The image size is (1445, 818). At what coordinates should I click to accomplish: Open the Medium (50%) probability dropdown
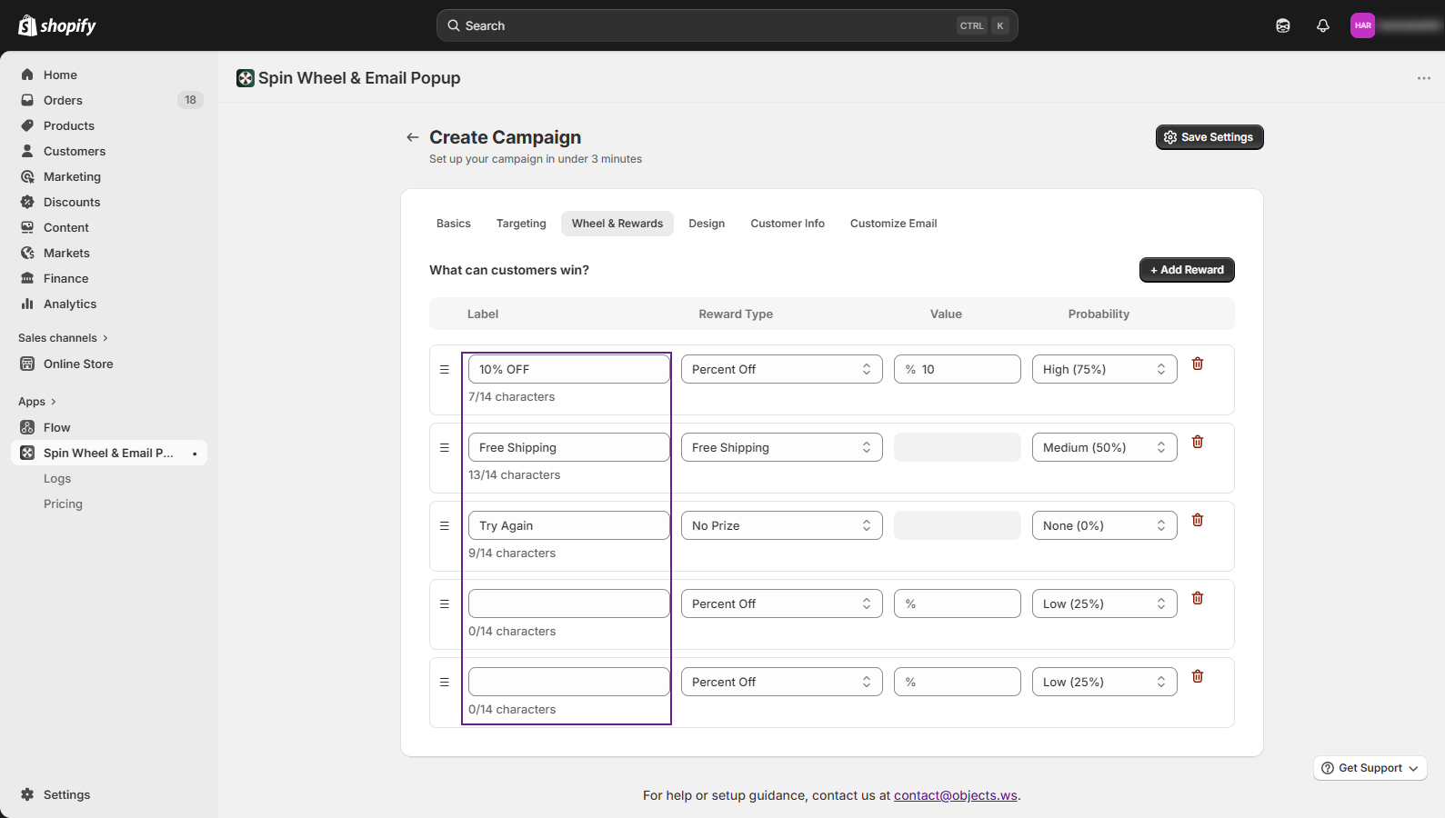[1105, 447]
